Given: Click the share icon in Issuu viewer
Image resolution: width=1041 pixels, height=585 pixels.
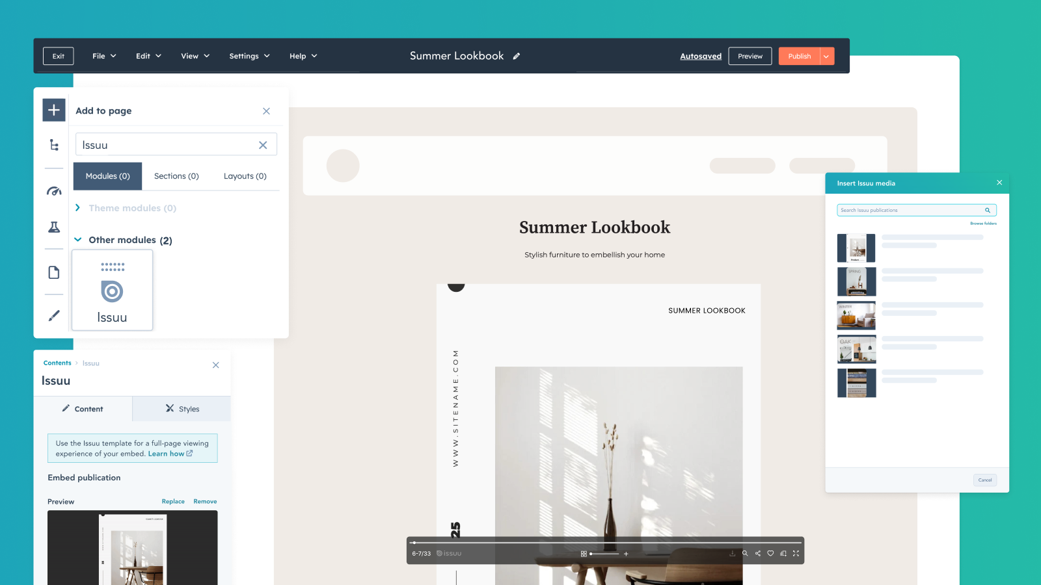Looking at the screenshot, I should click(x=757, y=554).
